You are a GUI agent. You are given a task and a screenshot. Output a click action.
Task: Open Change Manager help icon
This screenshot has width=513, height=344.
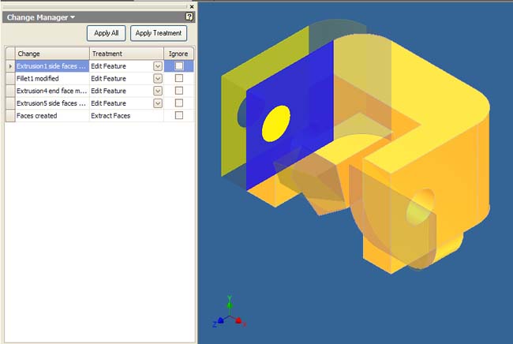point(189,17)
